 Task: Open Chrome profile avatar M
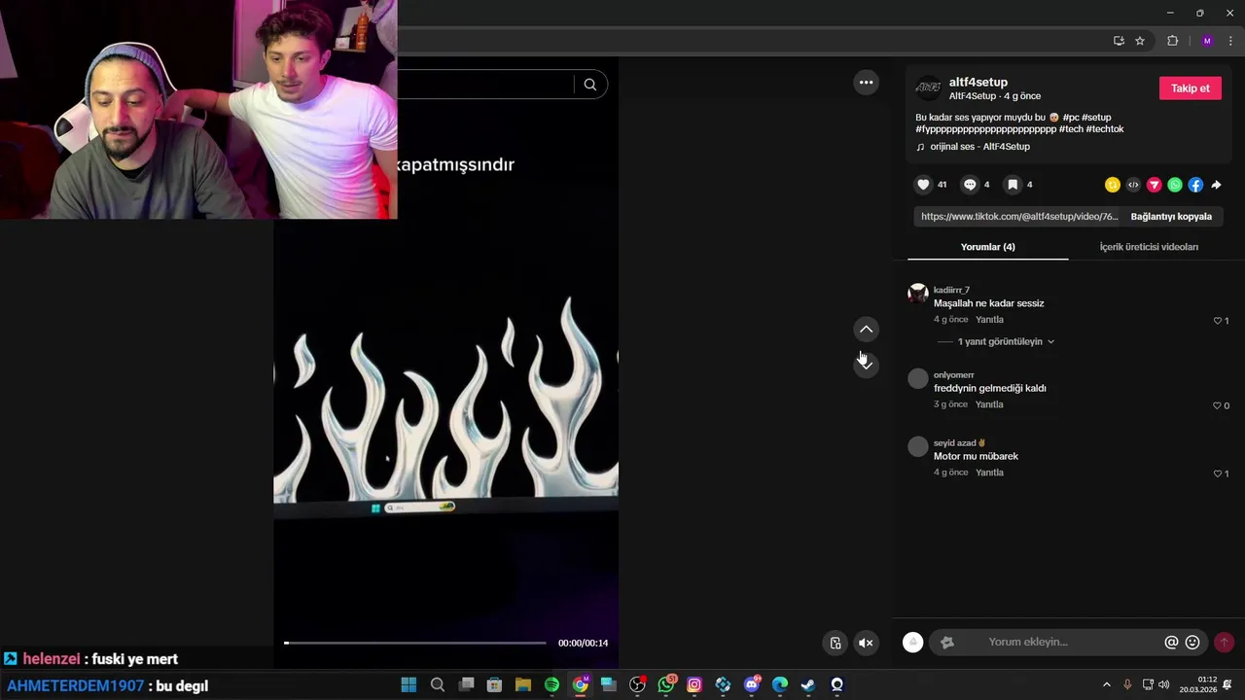1207,41
